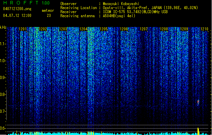The width and height of the screenshot is (212, 135).
Task: Click the 0.6 frequency axis label
Action: 3,128
